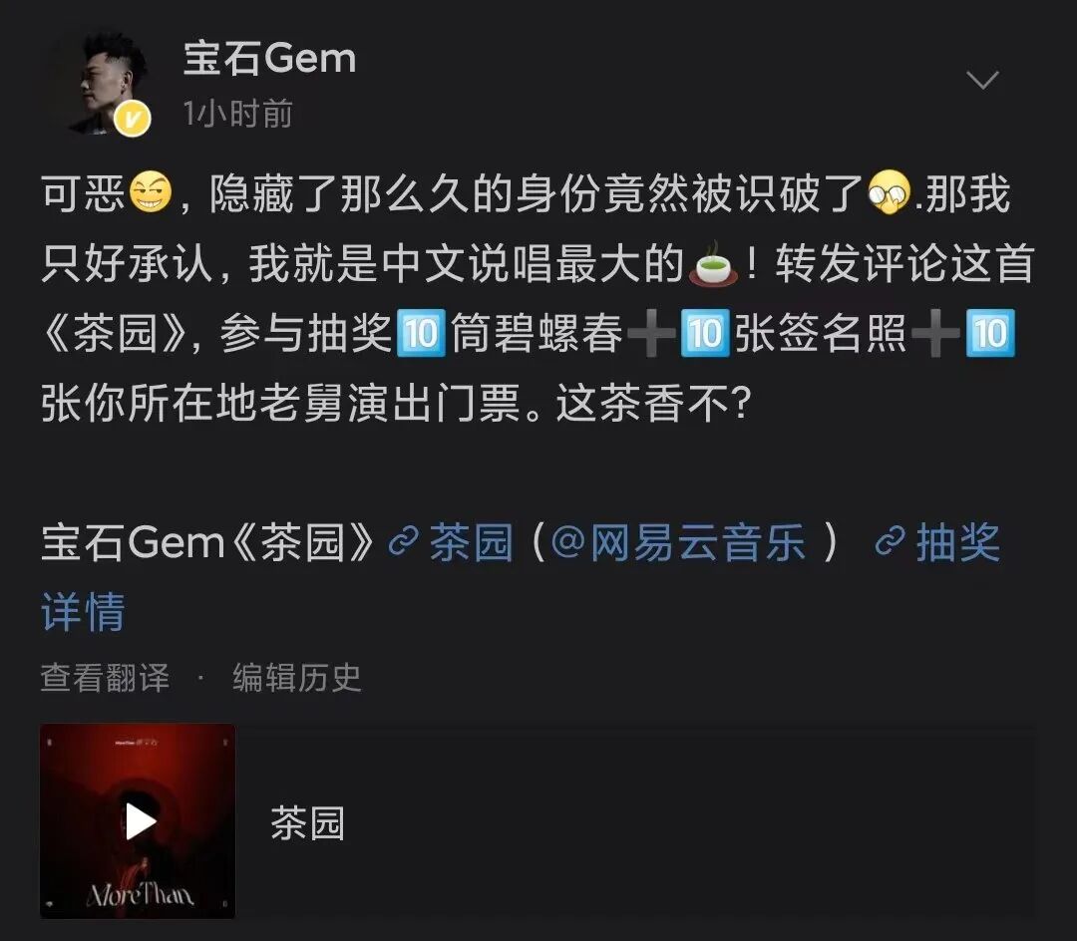This screenshot has height=941, width=1077.
Task: Open the 宝石Gem username profile
Action: 269,58
